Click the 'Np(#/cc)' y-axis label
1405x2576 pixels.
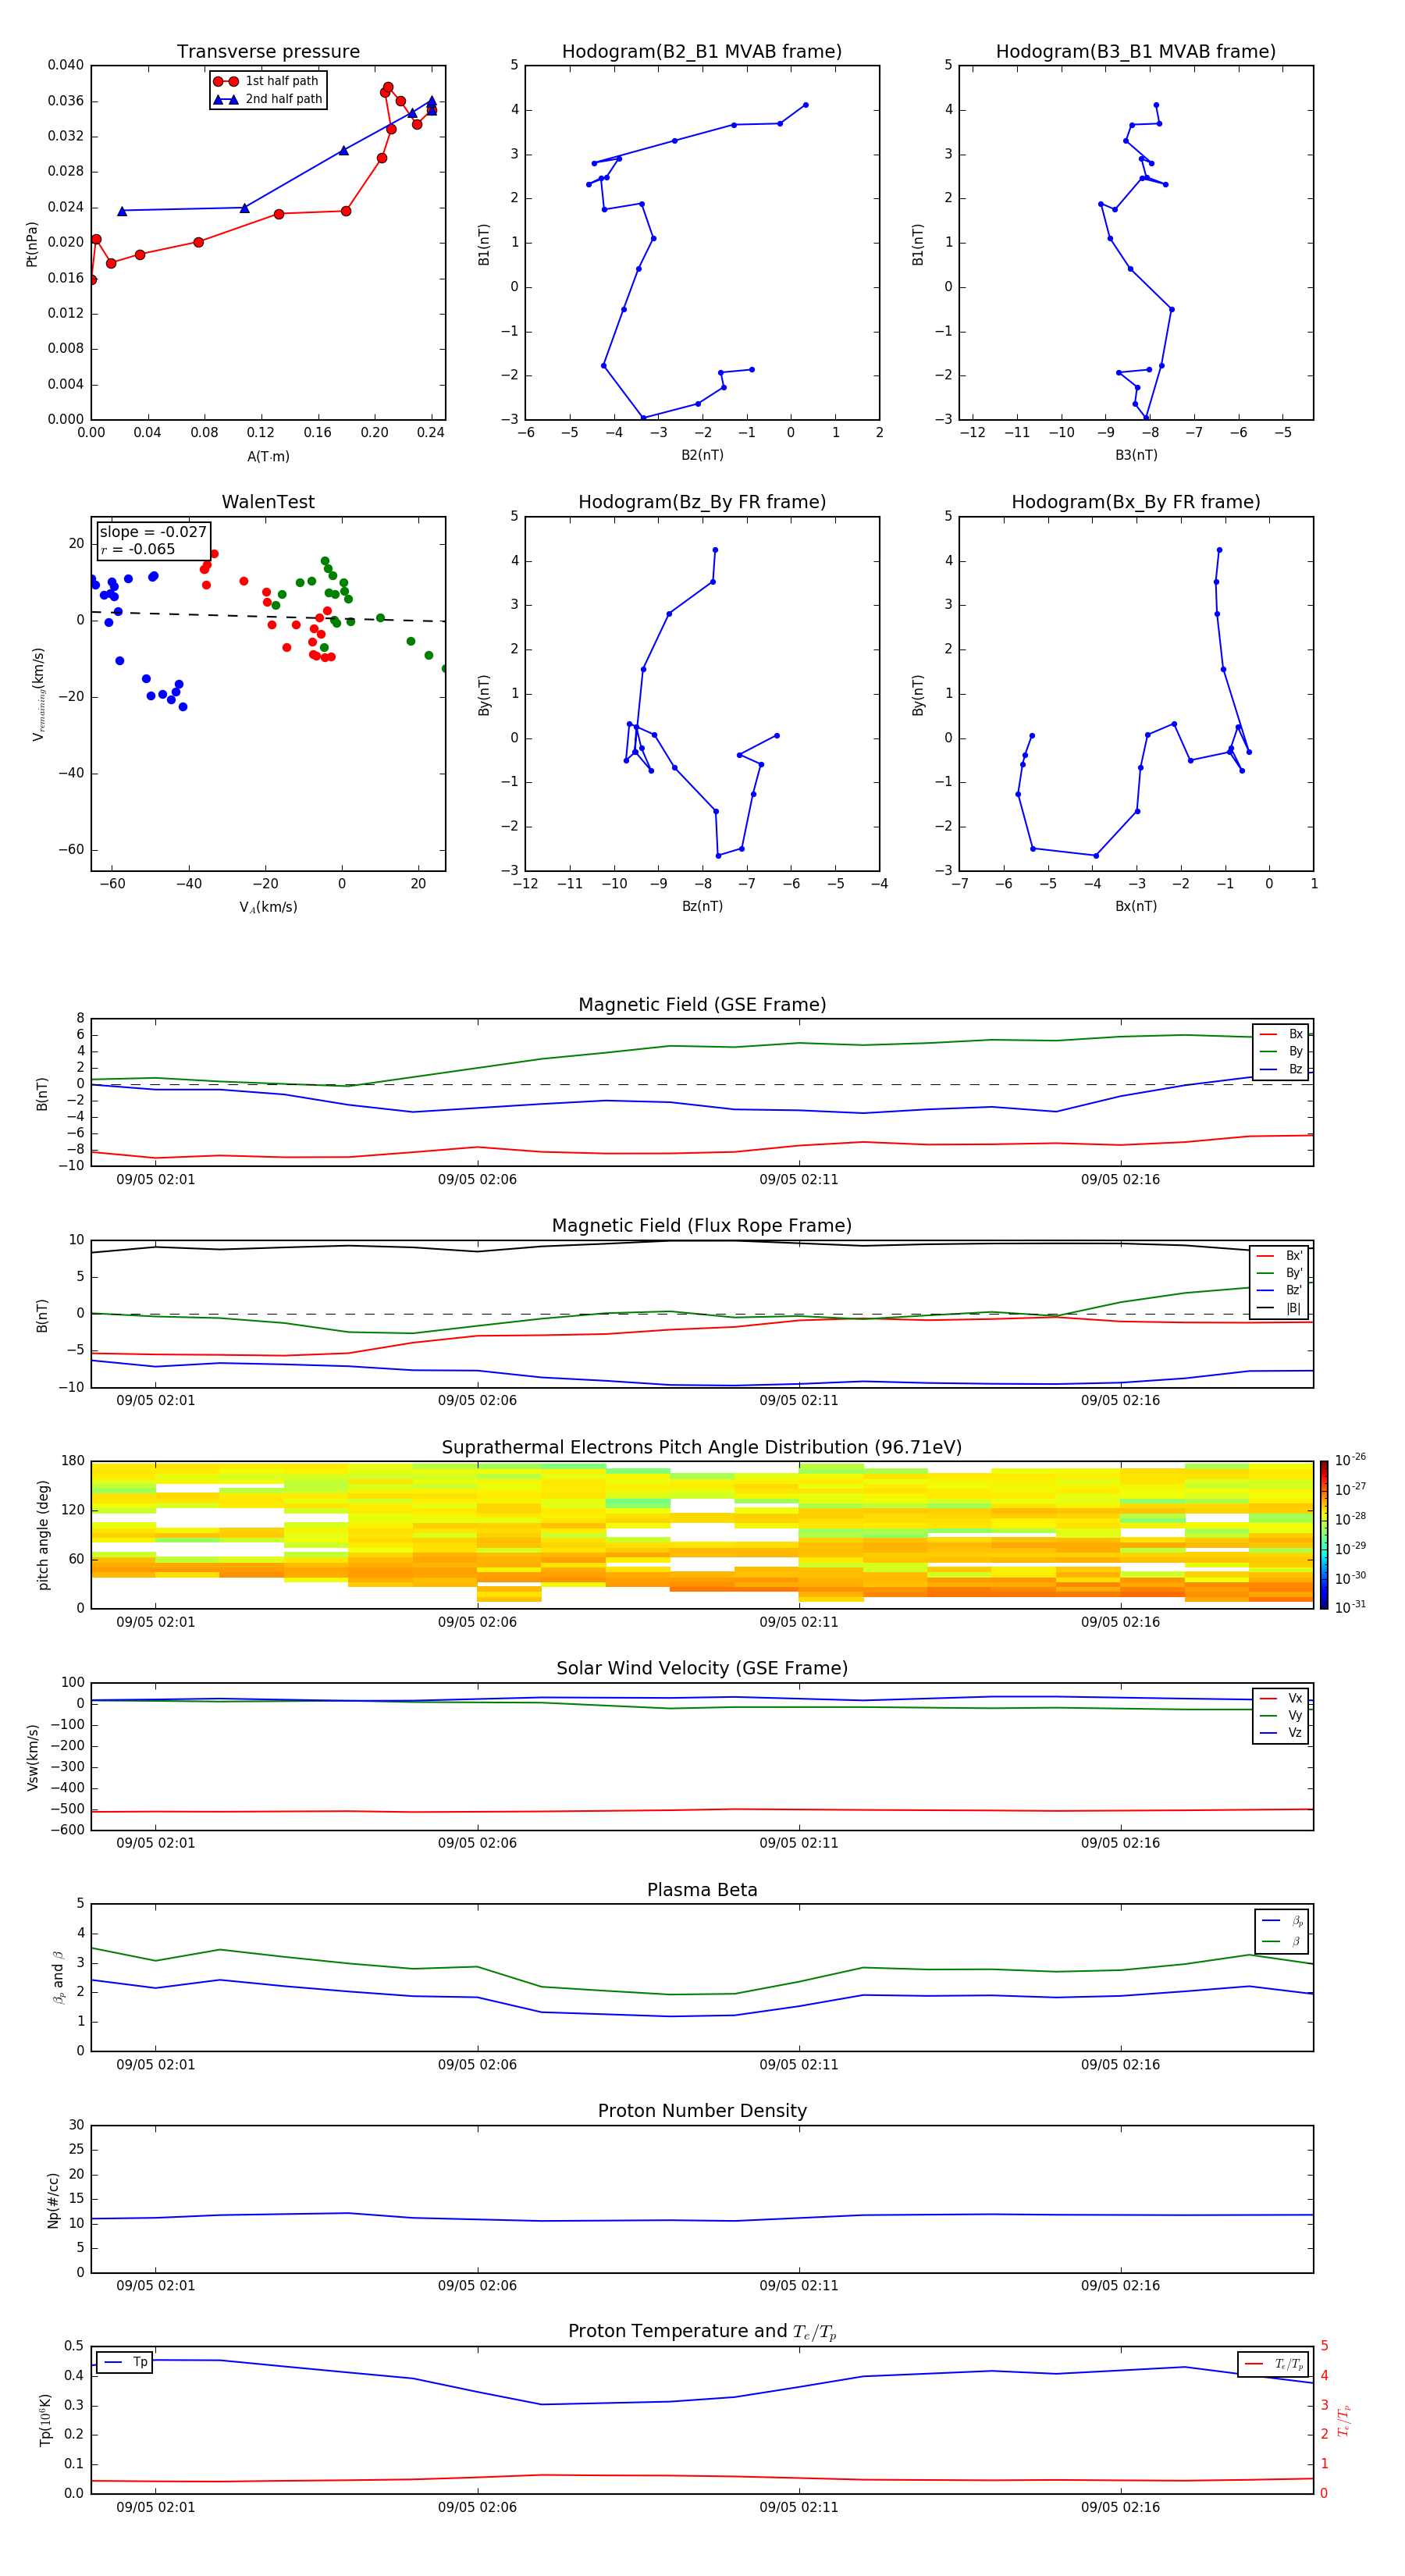[53, 2200]
